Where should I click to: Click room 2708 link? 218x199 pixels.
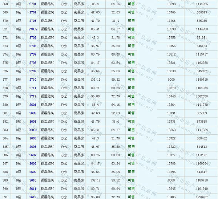(33, 62)
